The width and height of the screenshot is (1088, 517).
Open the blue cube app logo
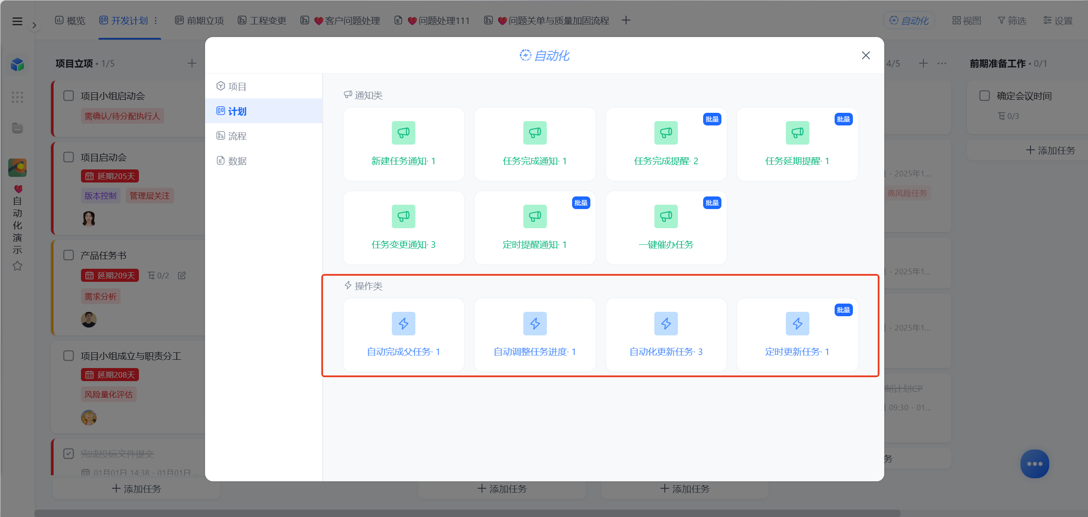[17, 65]
